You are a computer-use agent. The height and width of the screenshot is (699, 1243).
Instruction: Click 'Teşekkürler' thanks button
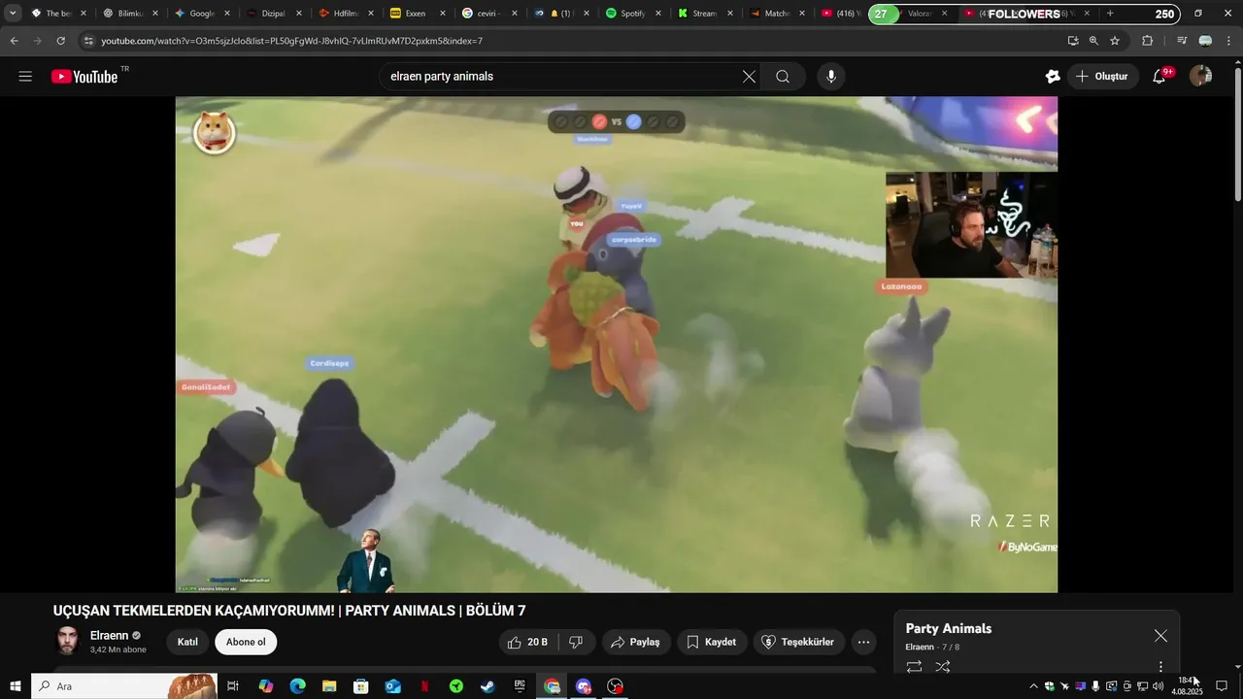coord(798,642)
